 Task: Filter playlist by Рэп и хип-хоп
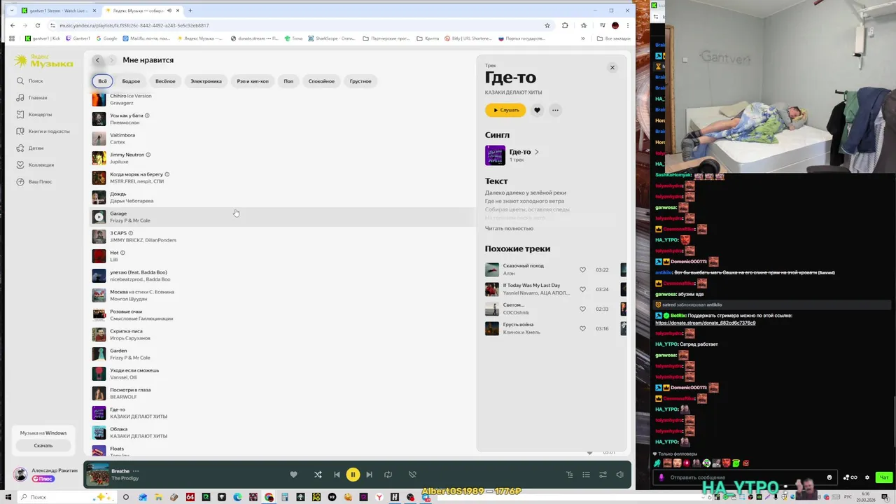(253, 81)
